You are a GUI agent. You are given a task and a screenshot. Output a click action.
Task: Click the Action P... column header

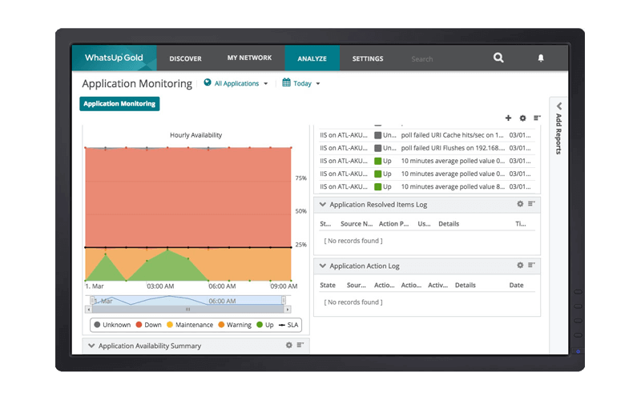tap(393, 224)
